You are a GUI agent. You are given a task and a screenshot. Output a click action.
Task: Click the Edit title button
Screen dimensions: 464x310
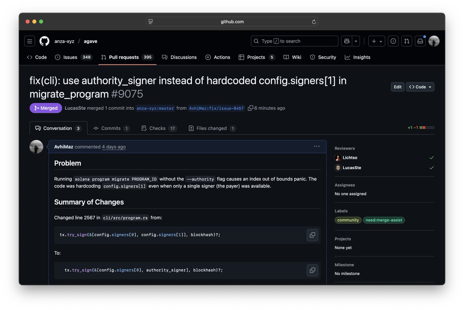(x=397, y=87)
